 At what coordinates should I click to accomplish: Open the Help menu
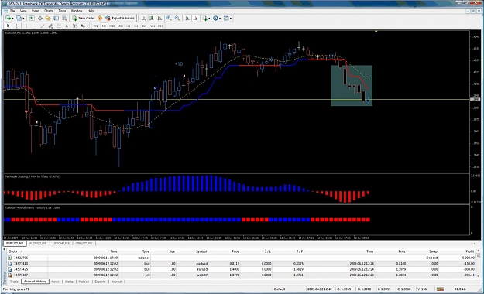pyautogui.click(x=91, y=11)
